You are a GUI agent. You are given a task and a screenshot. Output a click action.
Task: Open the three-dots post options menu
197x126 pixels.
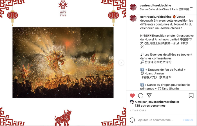coord(192,7)
